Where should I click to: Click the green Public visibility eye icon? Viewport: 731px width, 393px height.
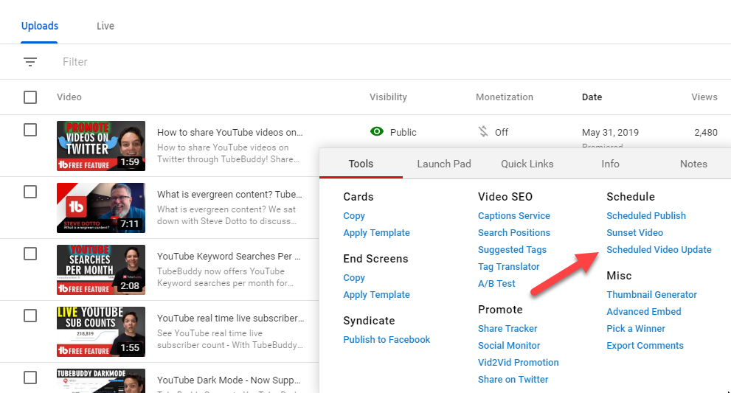(x=377, y=132)
